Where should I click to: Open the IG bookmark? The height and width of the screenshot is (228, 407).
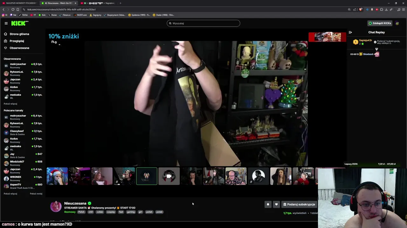[x=5, y=15]
